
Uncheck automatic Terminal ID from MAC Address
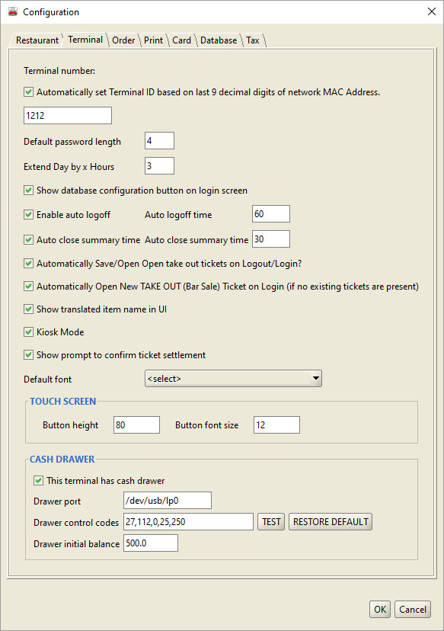[28, 92]
